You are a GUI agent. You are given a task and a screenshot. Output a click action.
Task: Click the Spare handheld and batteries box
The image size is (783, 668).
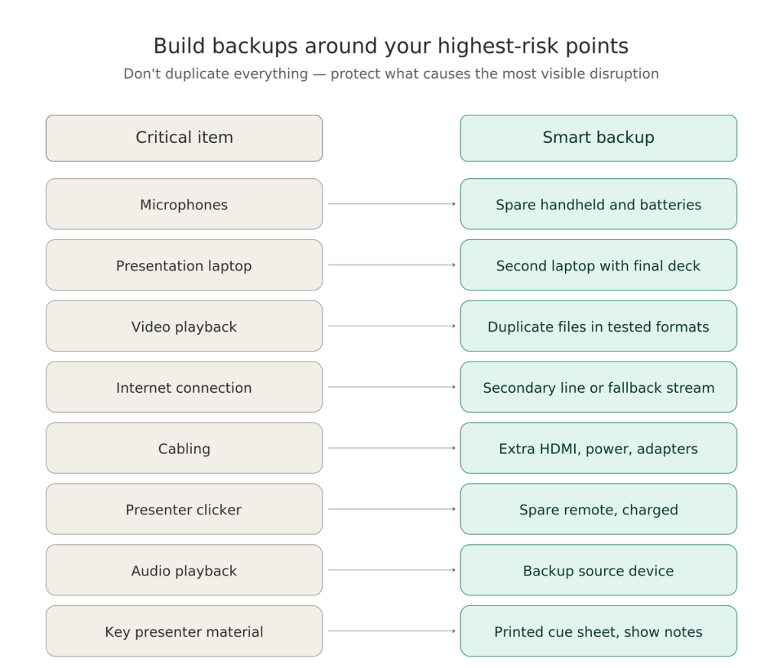point(598,204)
